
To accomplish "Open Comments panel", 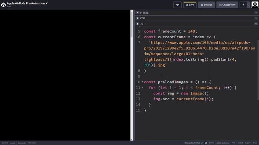I will tap(21, 143).
